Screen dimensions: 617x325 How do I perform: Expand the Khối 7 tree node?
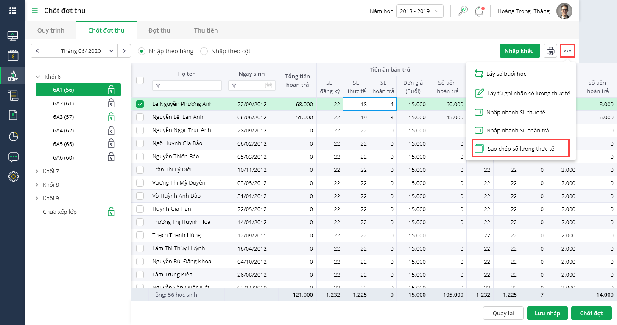tap(37, 171)
